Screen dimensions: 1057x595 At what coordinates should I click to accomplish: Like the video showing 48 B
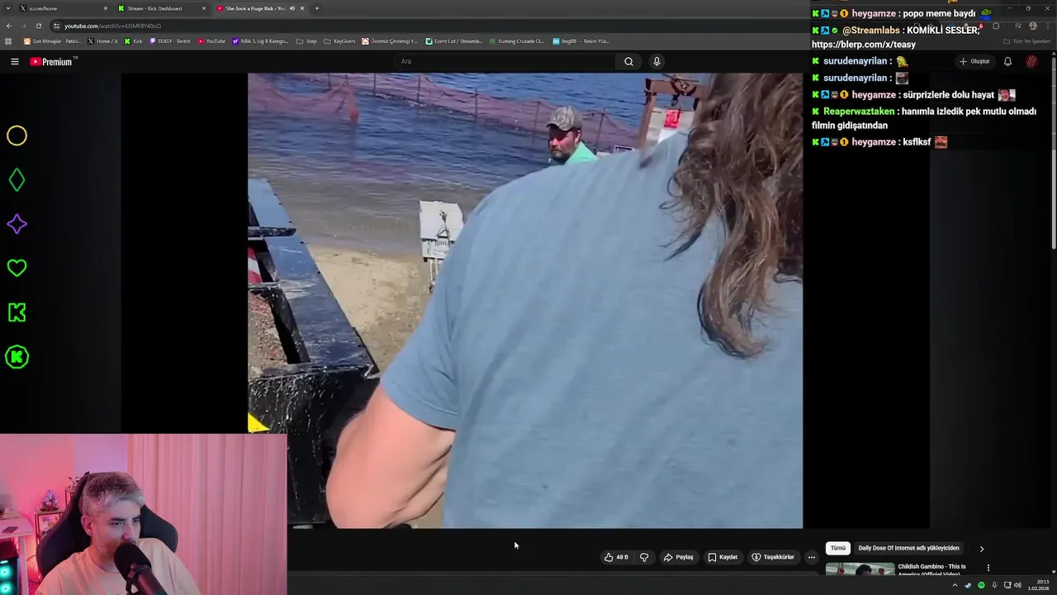(x=616, y=557)
